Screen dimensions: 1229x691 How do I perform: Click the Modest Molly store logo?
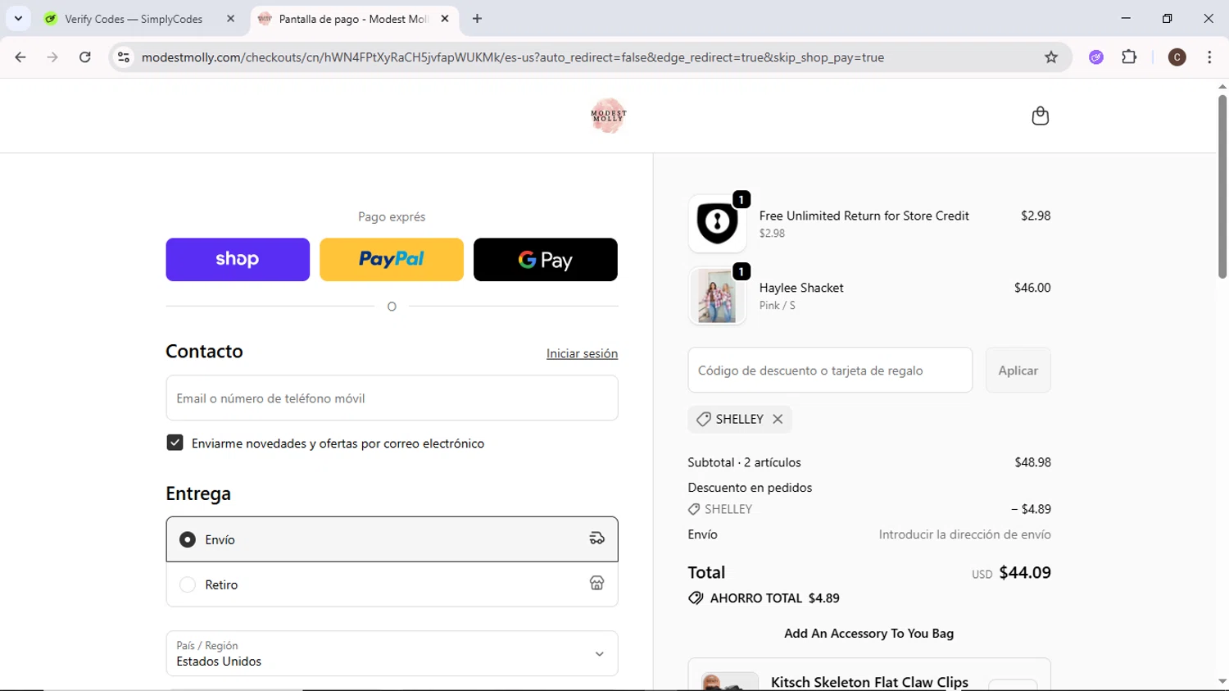click(608, 116)
